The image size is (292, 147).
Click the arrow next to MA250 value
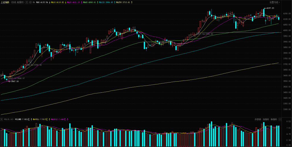(132, 2)
